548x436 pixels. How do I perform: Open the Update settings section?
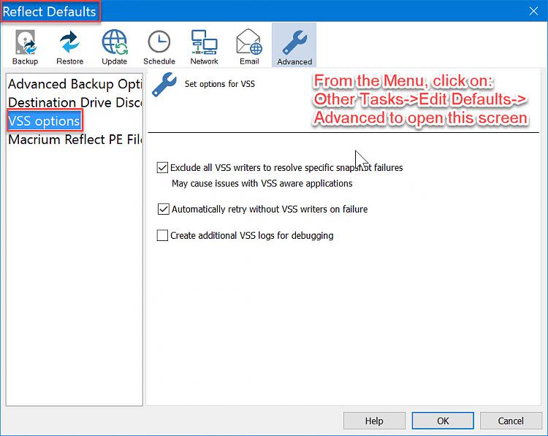(x=114, y=47)
